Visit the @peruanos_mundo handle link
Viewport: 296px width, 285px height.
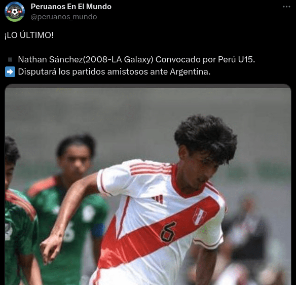[x=64, y=17]
